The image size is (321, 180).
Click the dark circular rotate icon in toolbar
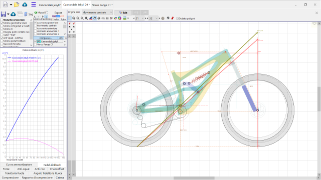point(168,18)
